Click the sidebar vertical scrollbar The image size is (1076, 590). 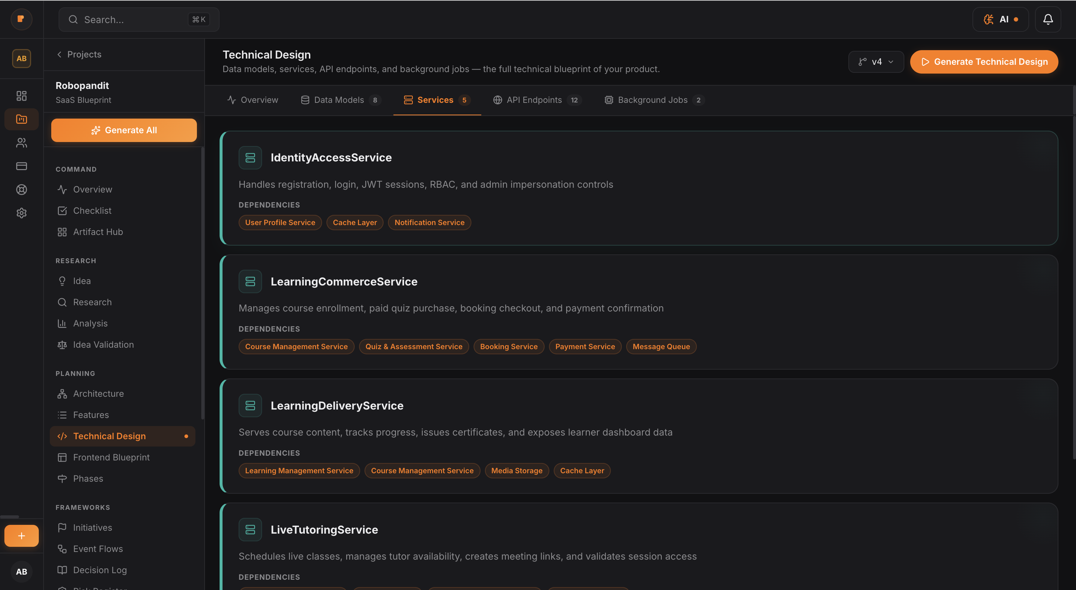click(x=203, y=284)
